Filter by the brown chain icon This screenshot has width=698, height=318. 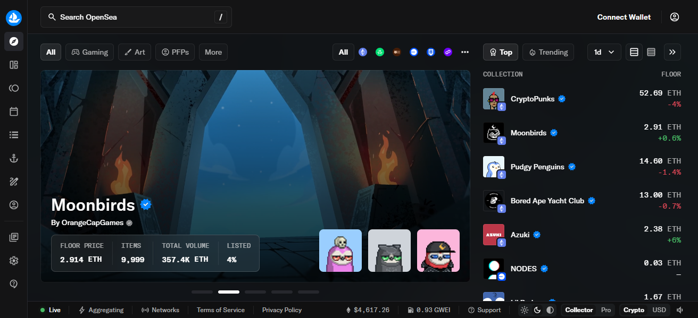[x=397, y=52]
